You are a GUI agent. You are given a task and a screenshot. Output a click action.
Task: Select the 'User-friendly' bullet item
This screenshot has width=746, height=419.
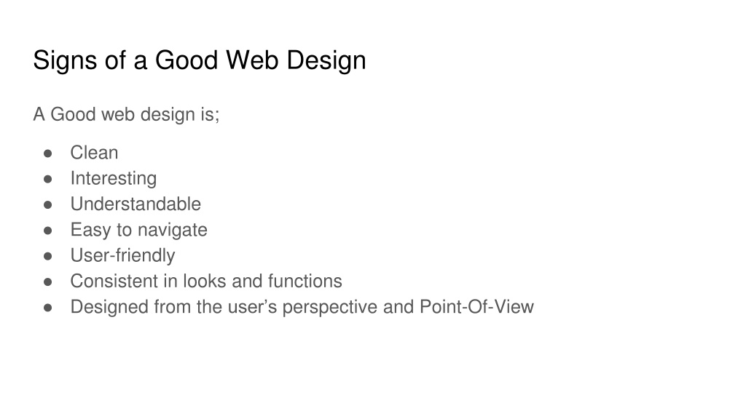[122, 255]
